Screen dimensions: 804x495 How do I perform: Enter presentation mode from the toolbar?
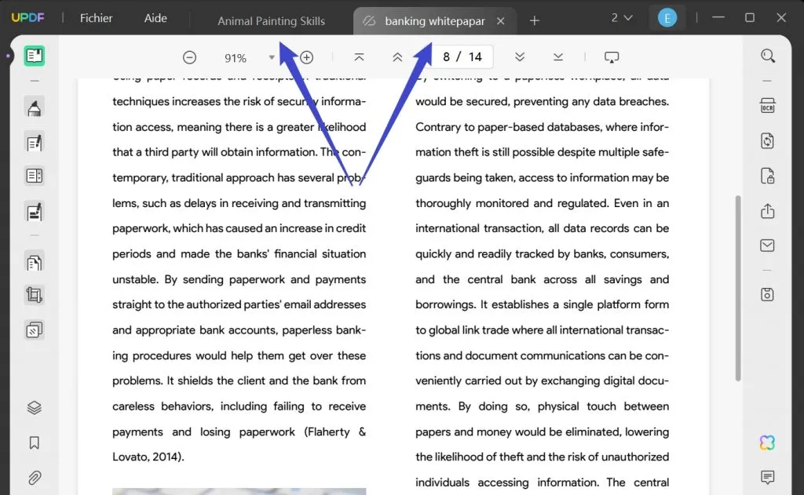pyautogui.click(x=612, y=56)
